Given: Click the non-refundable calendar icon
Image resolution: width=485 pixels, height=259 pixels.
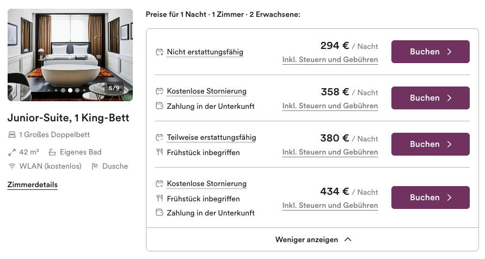Looking at the screenshot, I should point(159,52).
